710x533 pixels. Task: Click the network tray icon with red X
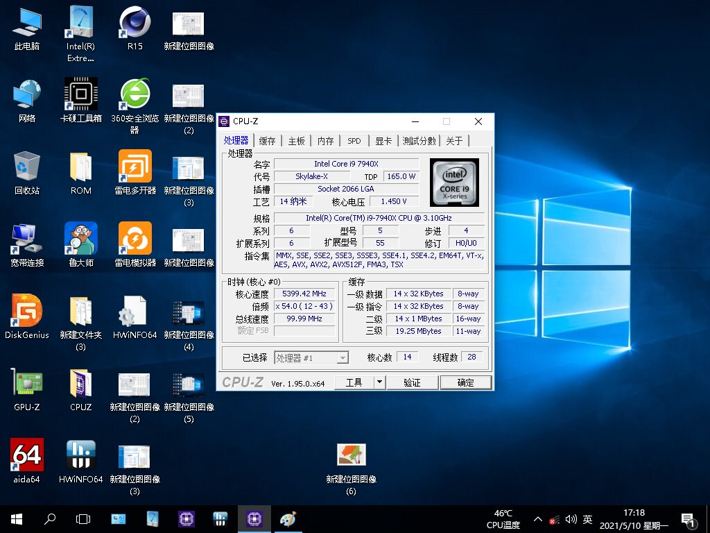(554, 520)
